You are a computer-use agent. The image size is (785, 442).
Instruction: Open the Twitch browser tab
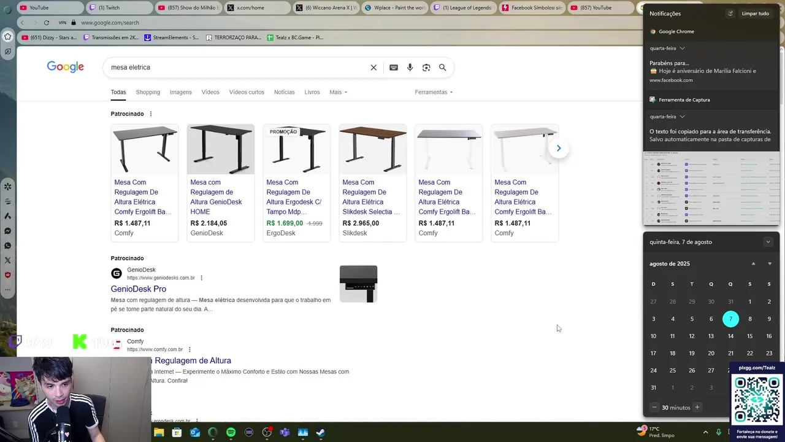point(118,7)
